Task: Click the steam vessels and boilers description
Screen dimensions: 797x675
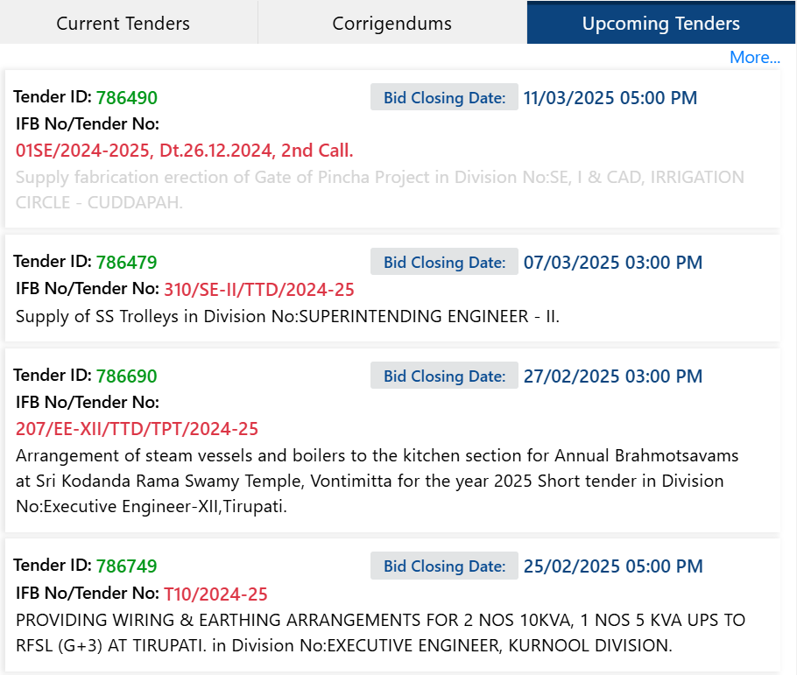Action: (x=377, y=481)
